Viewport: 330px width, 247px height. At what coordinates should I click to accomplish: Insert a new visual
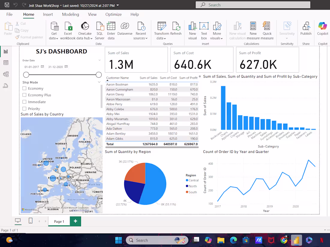(192, 29)
